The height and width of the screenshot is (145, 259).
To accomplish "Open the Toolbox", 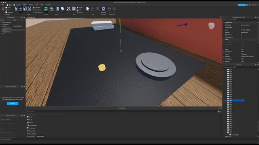I will [52, 9].
